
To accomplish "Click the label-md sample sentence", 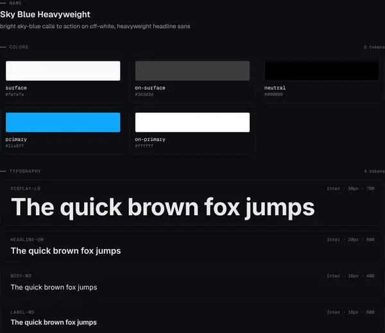I will [53, 322].
